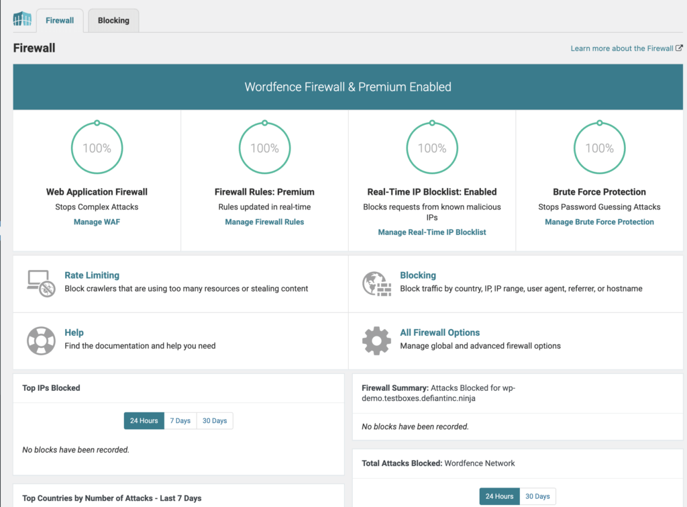Select 24 Hours in Top IPs Blocked
The image size is (687, 507).
(x=144, y=420)
